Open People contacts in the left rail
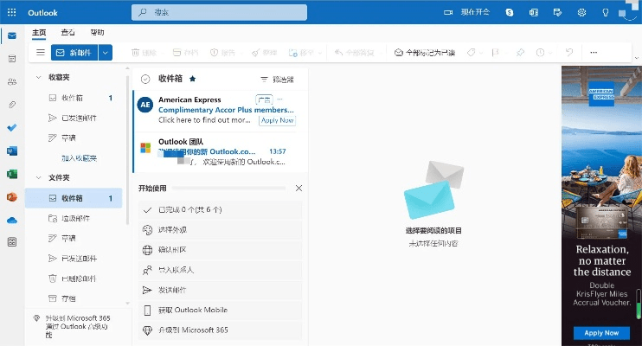 click(x=12, y=82)
